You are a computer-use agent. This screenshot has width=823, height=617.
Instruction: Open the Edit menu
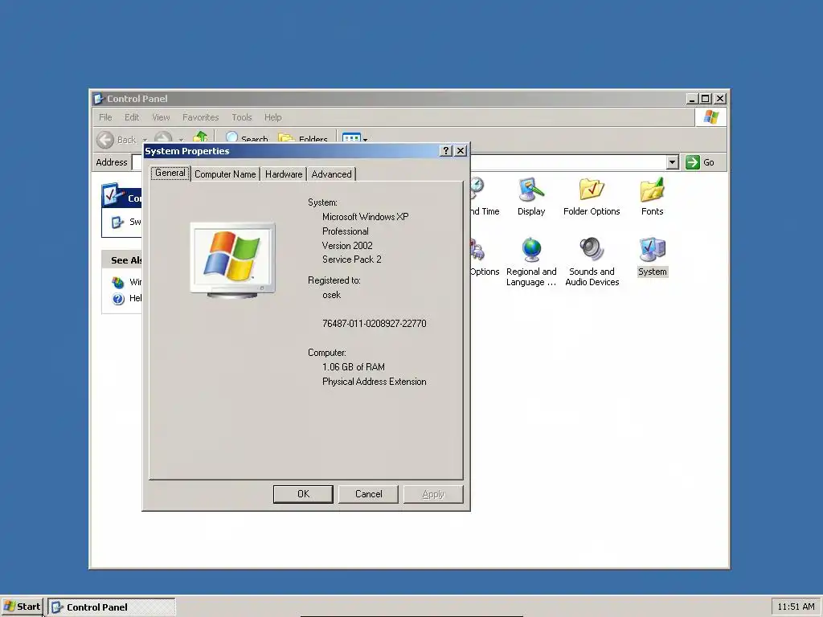pos(132,117)
